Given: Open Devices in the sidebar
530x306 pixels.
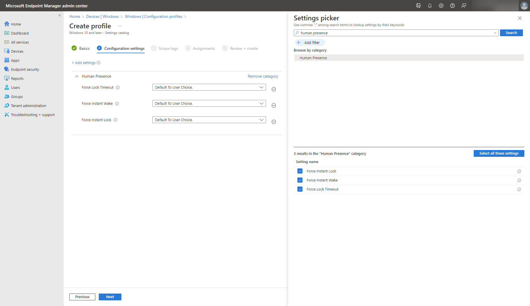Looking at the screenshot, I should [17, 51].
